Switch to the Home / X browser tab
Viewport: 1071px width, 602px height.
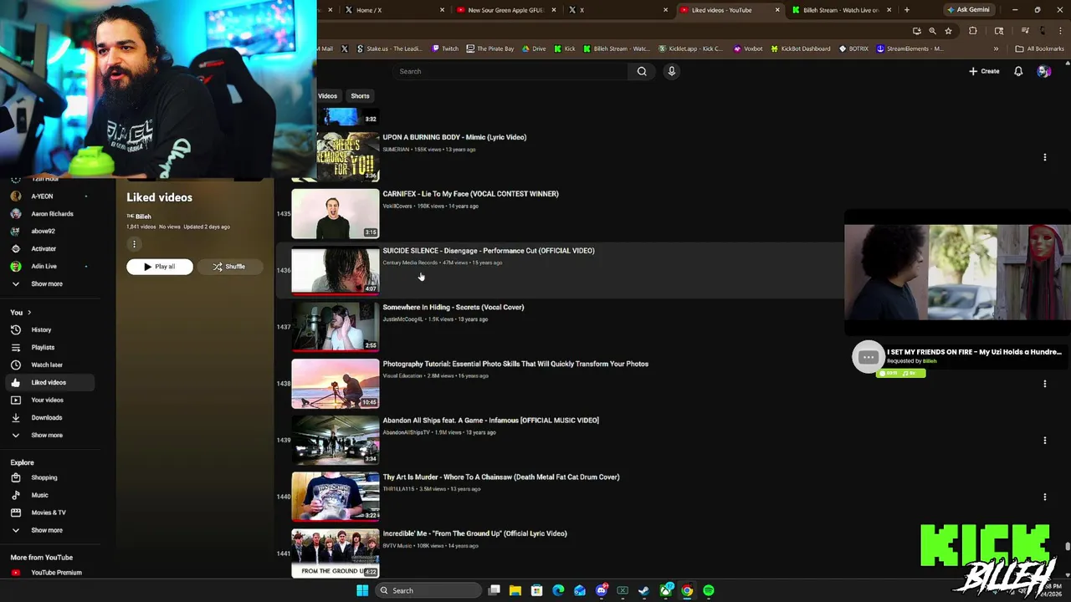pyautogui.click(x=393, y=10)
